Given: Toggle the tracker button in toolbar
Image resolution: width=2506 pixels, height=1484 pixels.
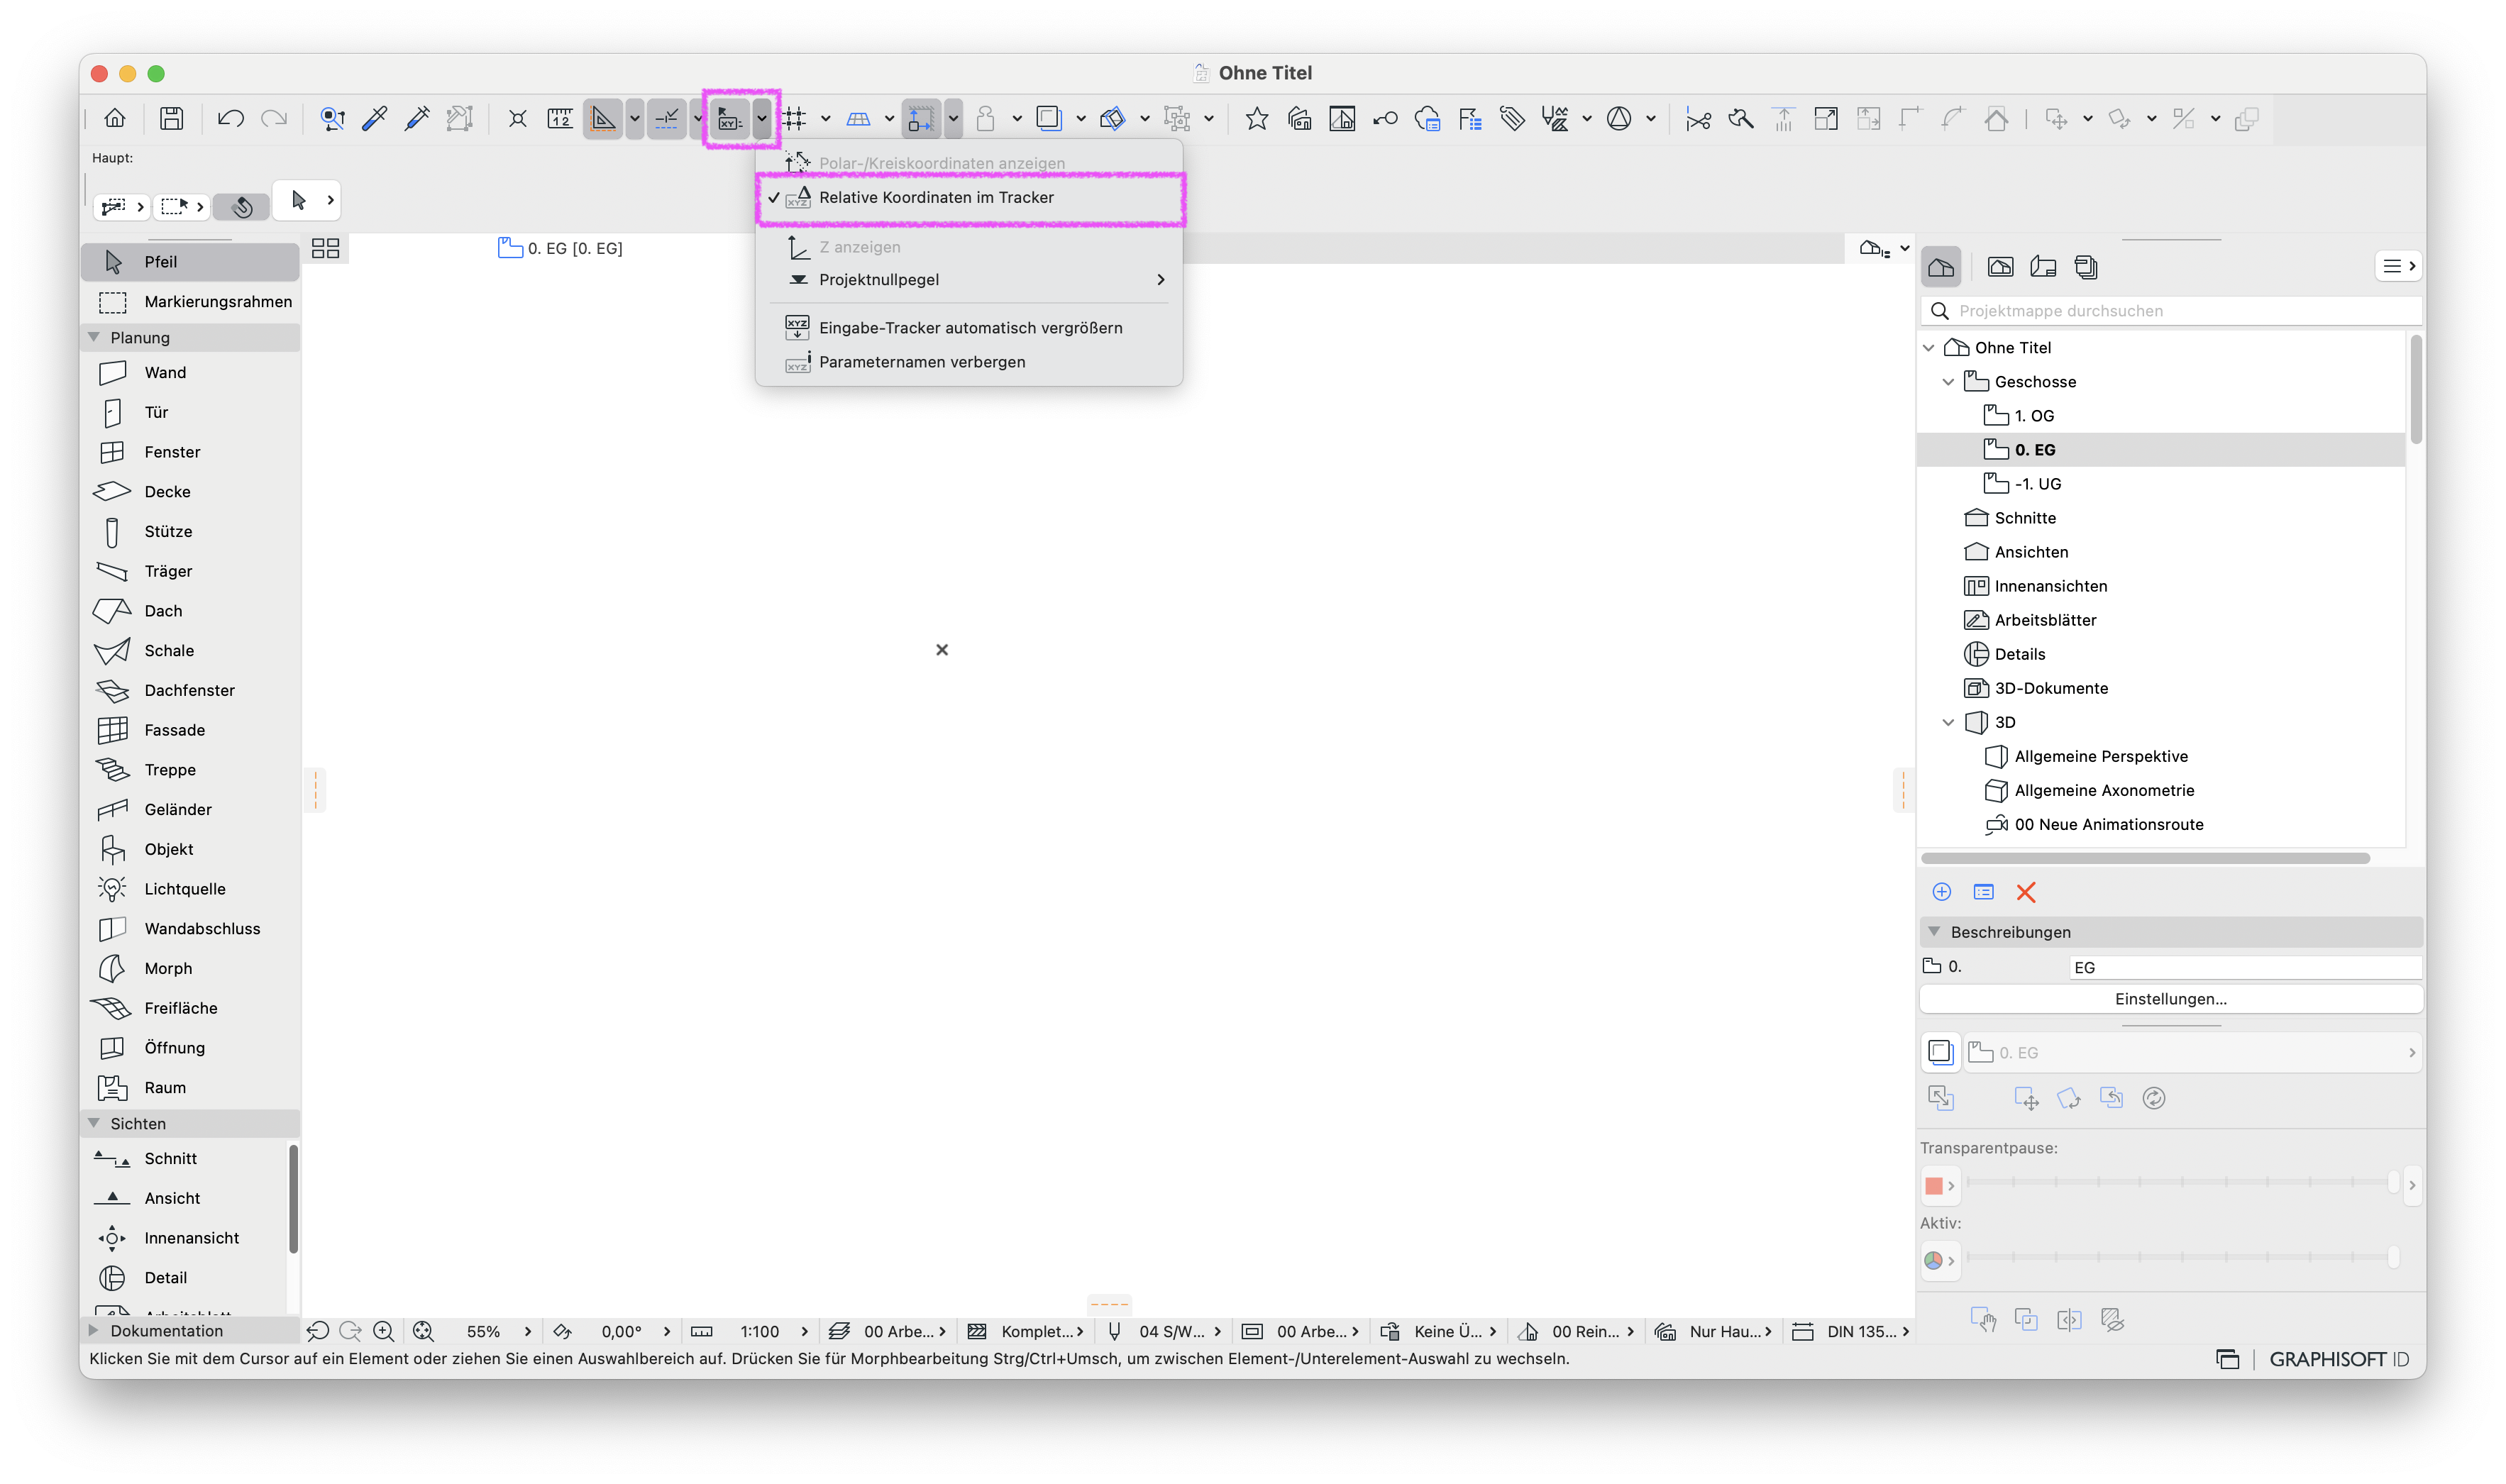Looking at the screenshot, I should click(x=730, y=119).
